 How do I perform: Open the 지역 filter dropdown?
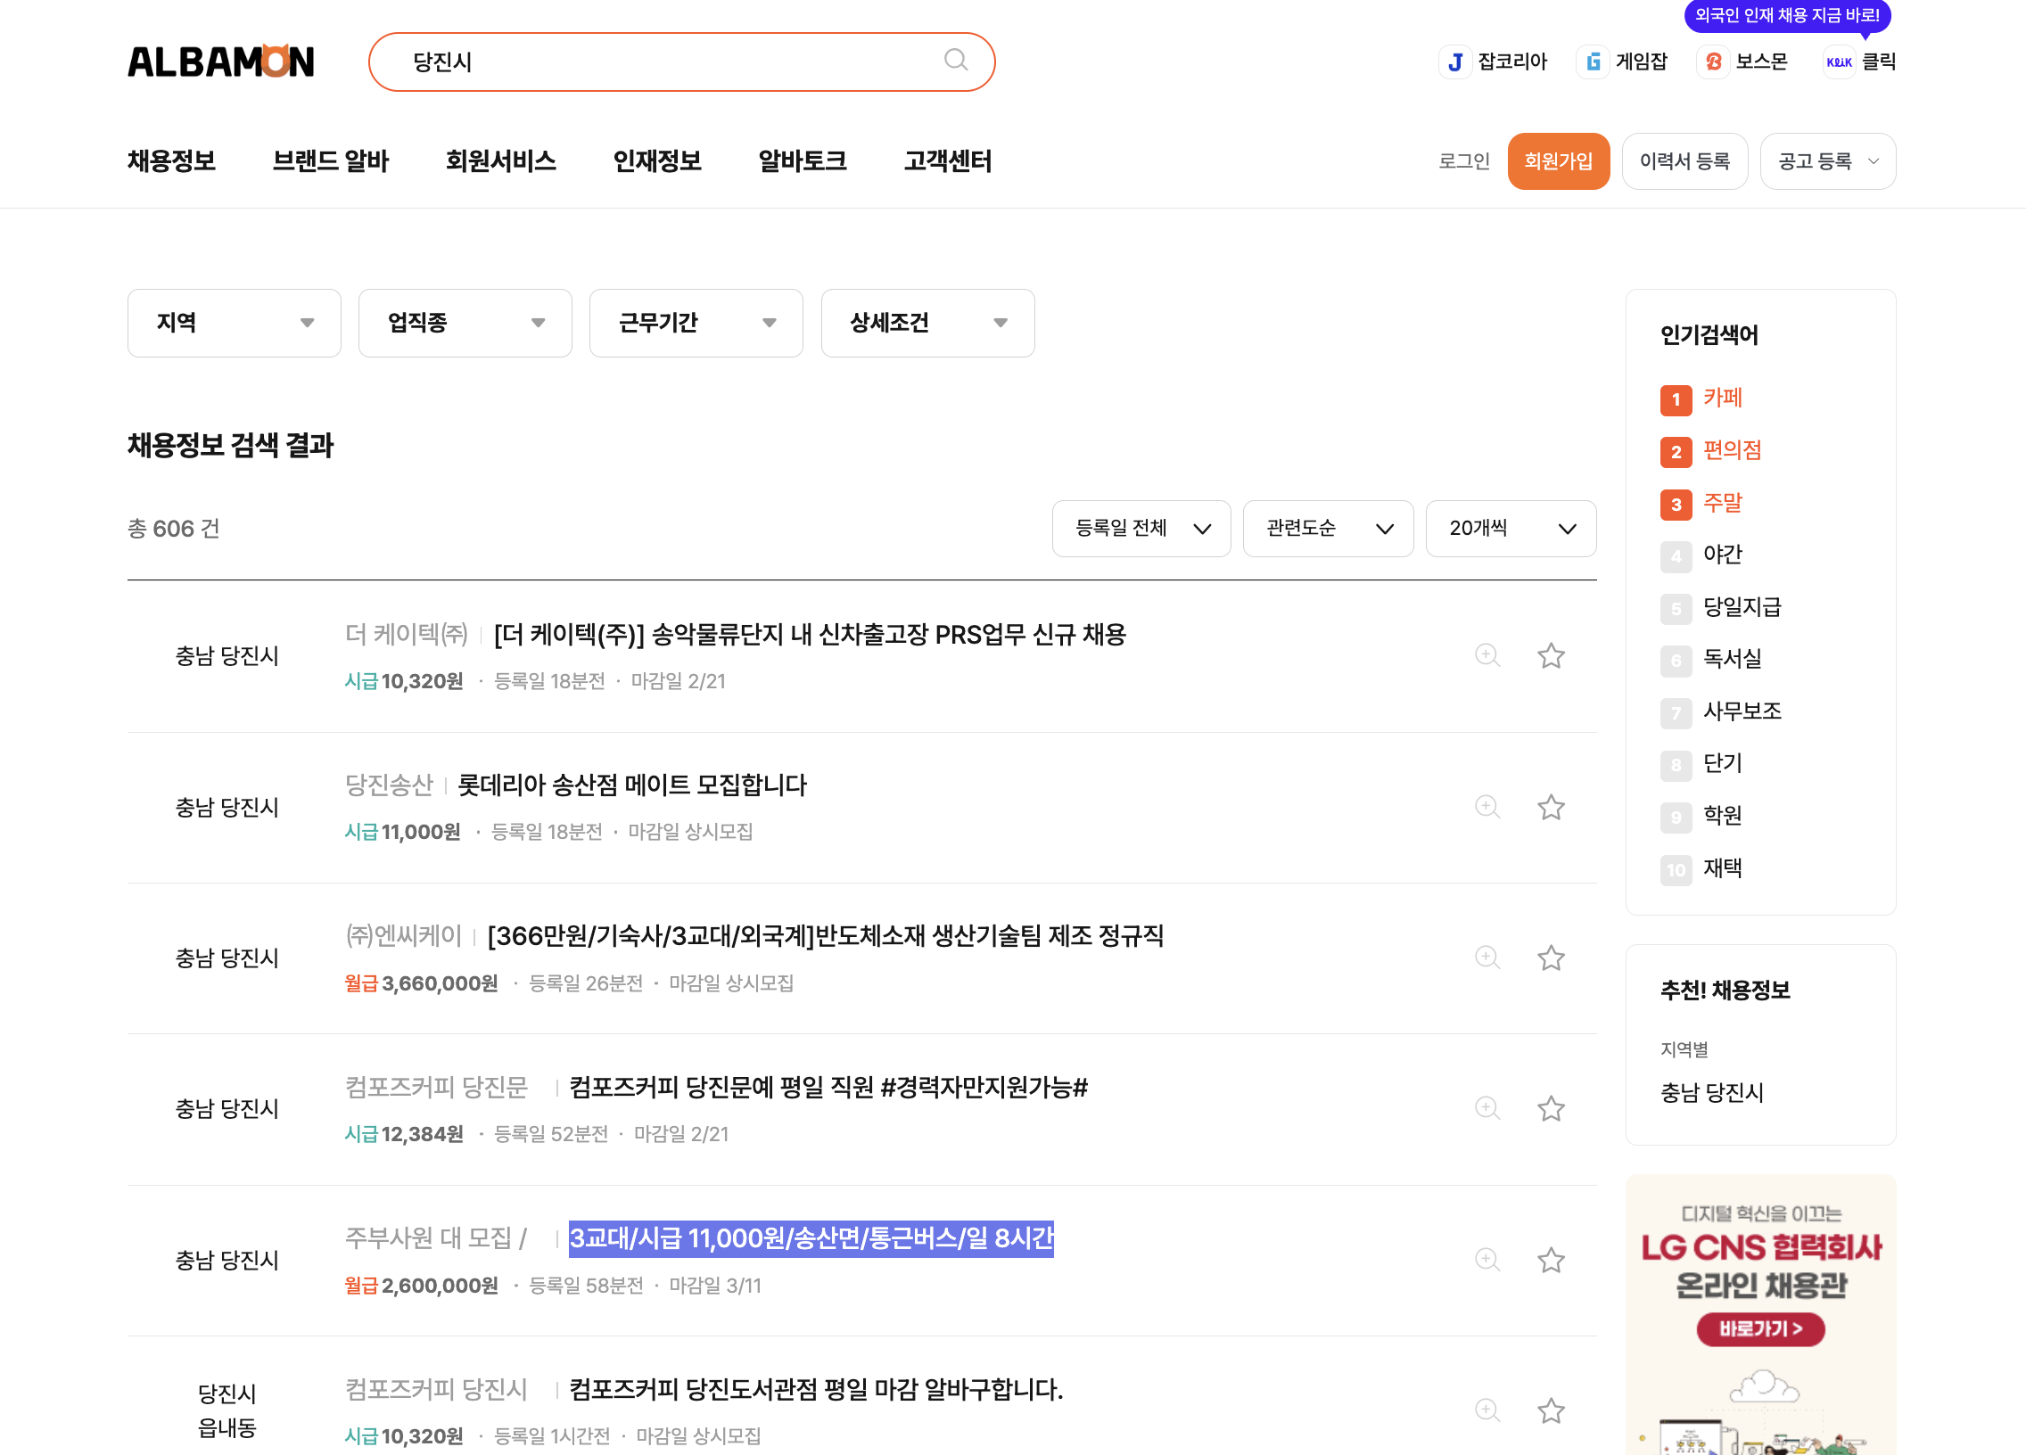click(x=234, y=324)
